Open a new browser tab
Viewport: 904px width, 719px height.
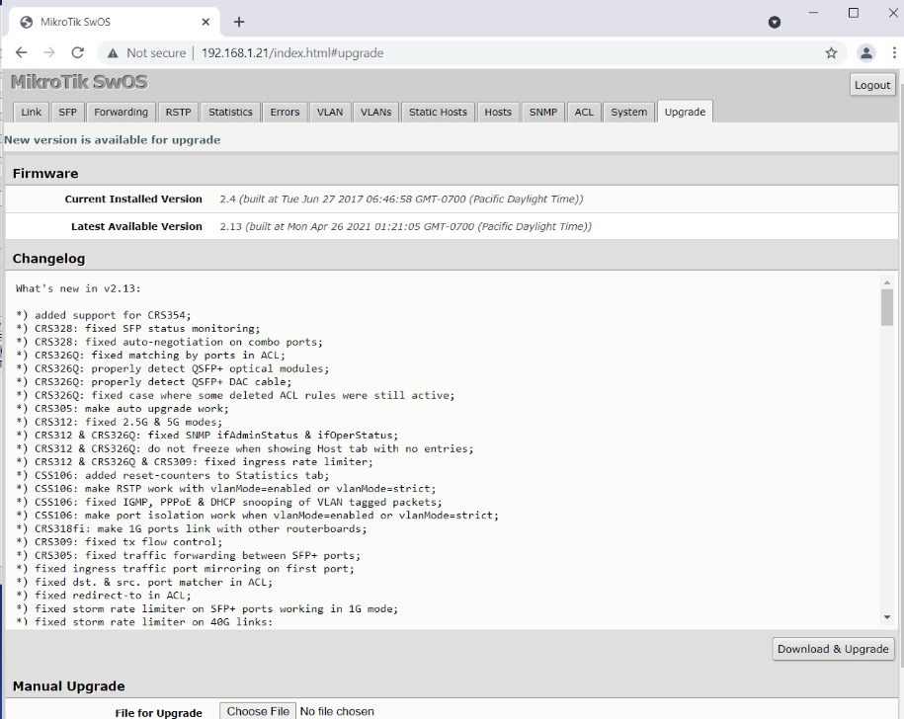pos(239,22)
